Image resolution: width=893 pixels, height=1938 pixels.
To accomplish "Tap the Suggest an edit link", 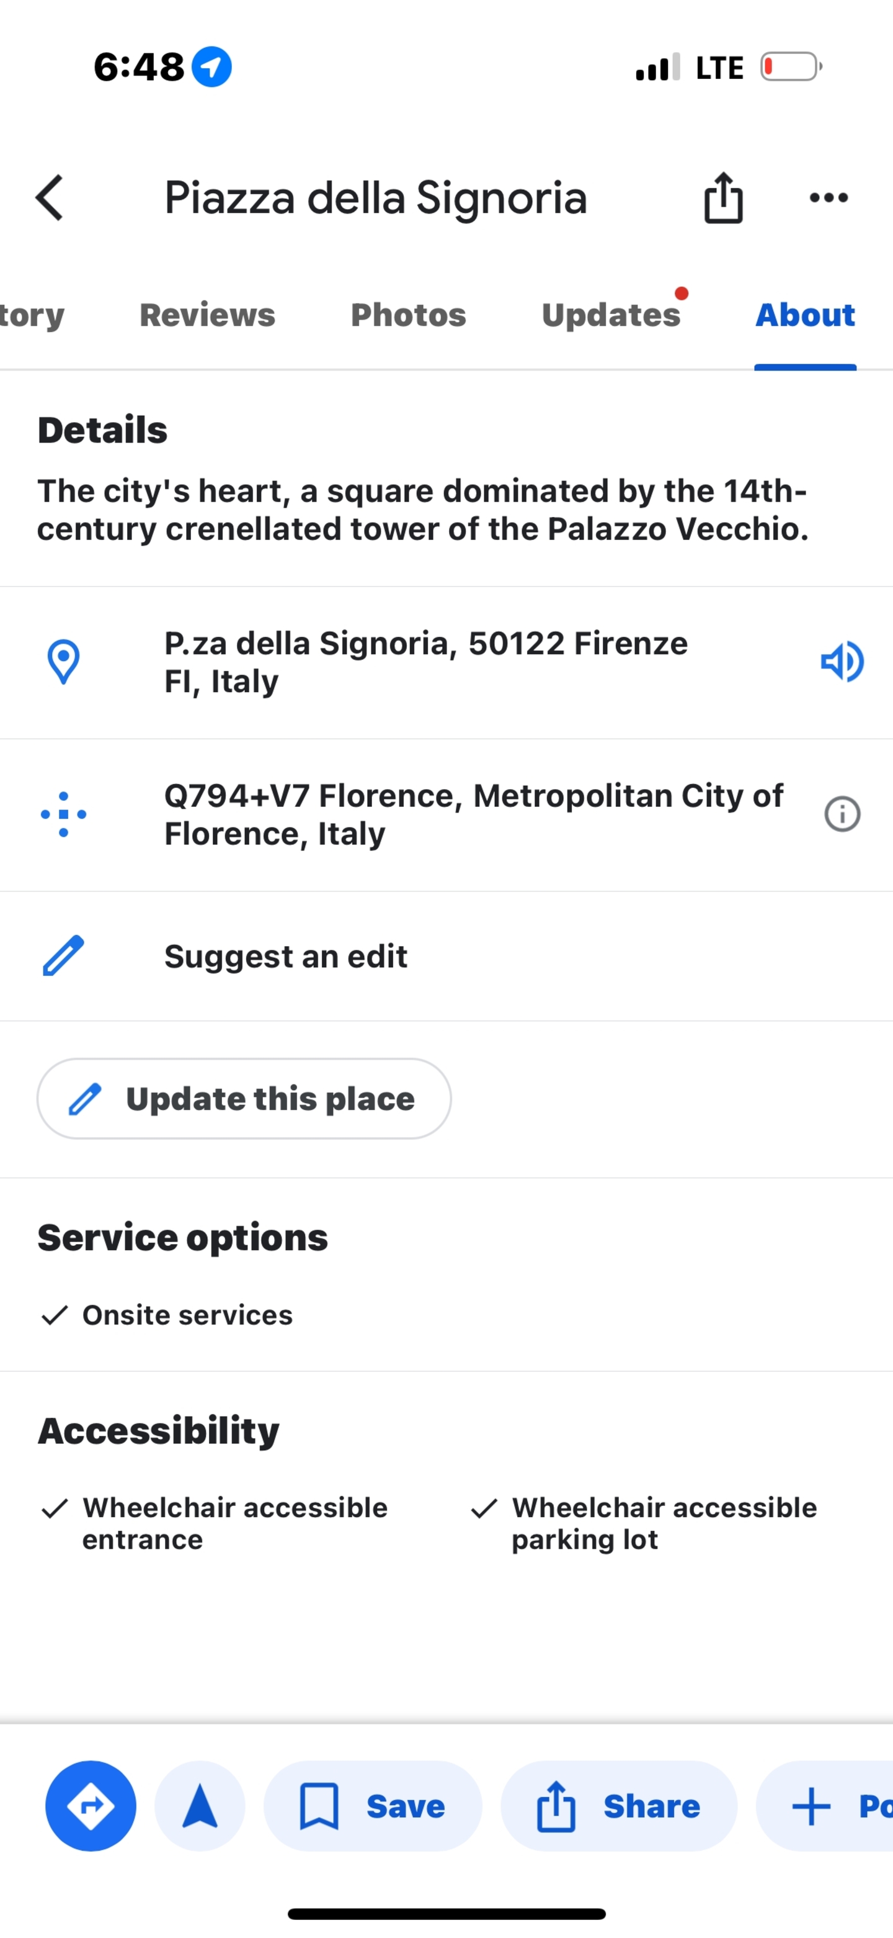I will point(286,956).
